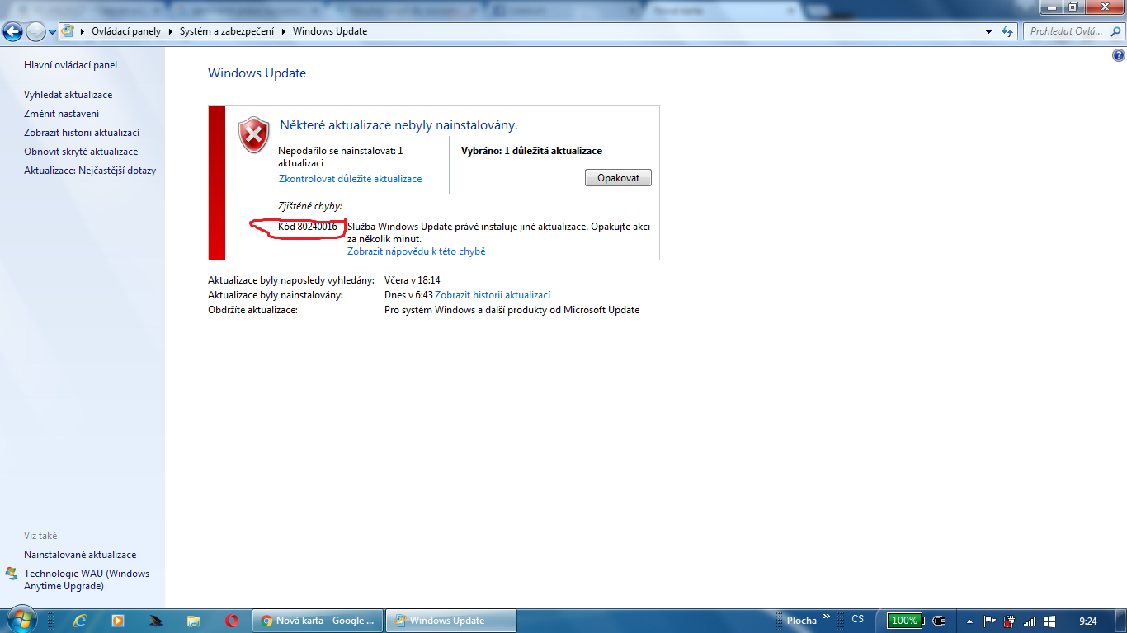The image size is (1127, 633).
Task: Click the Windows Anytime Upgrade icon
Action: pos(12,574)
